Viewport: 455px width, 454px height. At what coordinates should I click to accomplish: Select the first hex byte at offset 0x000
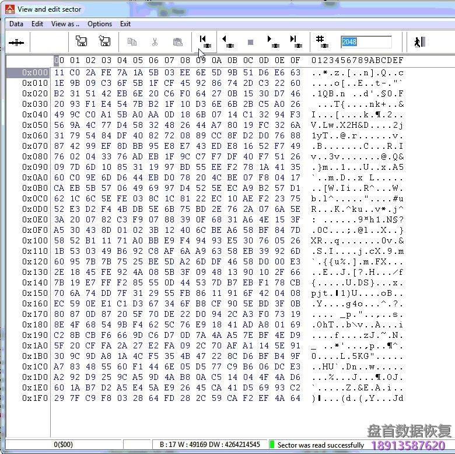click(59, 73)
